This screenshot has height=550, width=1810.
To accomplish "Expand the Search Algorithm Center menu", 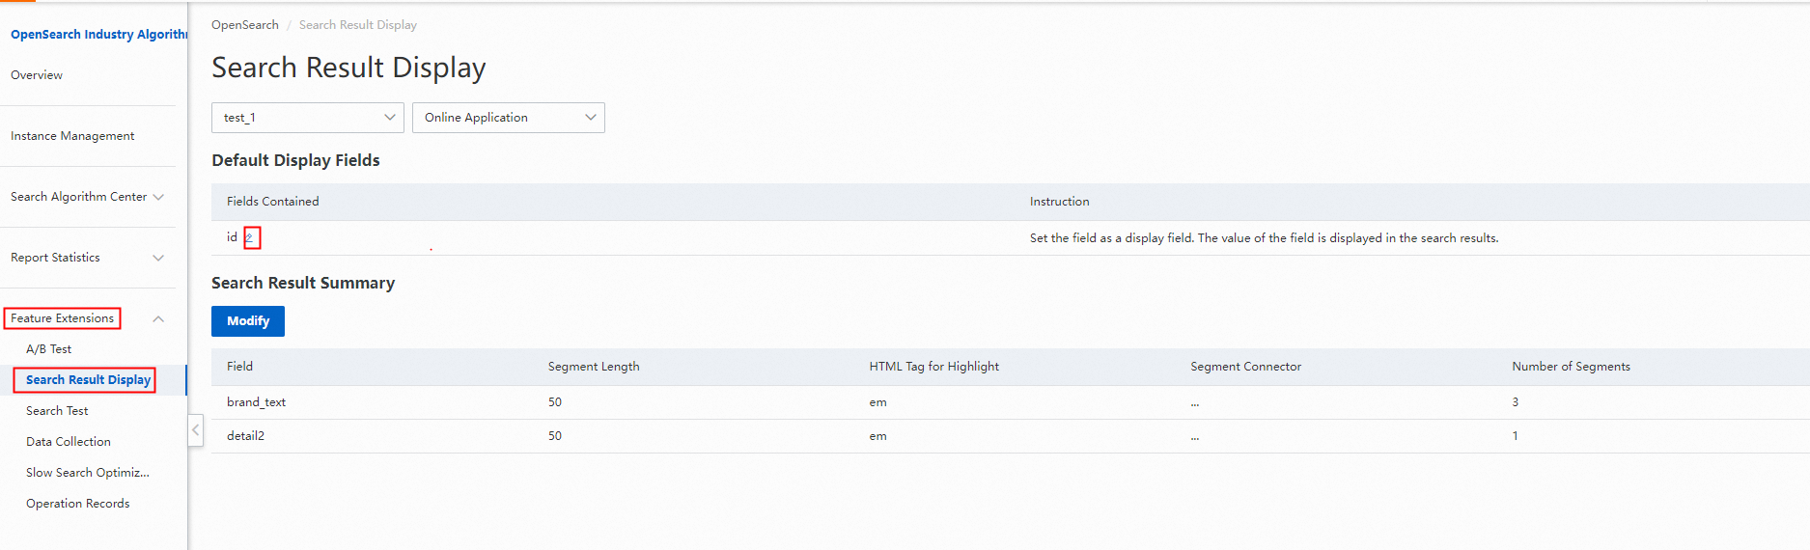I will click(87, 197).
